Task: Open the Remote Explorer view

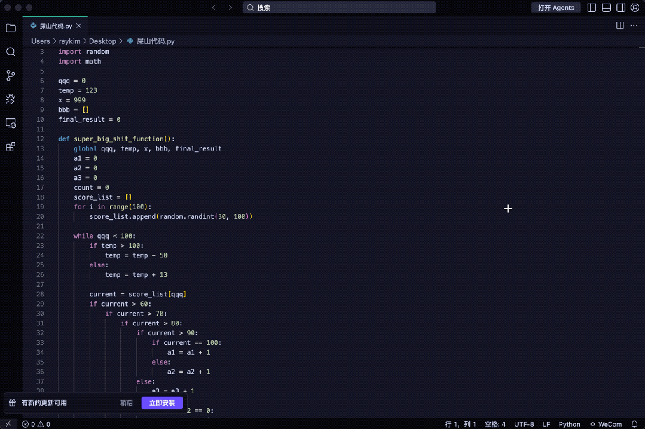Action: click(11, 123)
